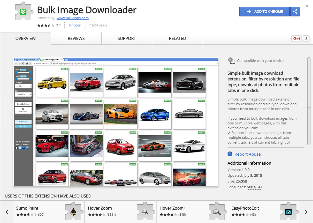Click the orange supercar thumbnail on grass

pos(120,114)
